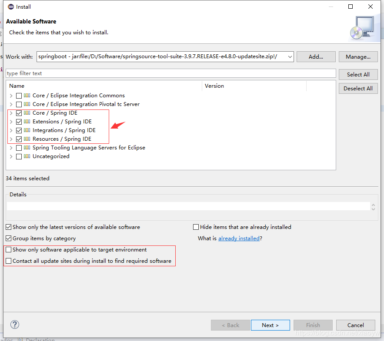Toggle 'Group items by category' checkbox
The image size is (384, 341).
coord(8,238)
